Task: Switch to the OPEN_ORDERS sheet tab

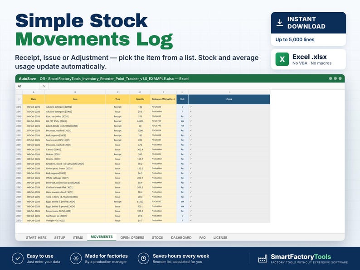Action: point(132,238)
